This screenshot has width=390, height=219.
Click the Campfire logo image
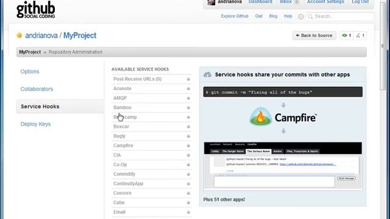click(283, 117)
